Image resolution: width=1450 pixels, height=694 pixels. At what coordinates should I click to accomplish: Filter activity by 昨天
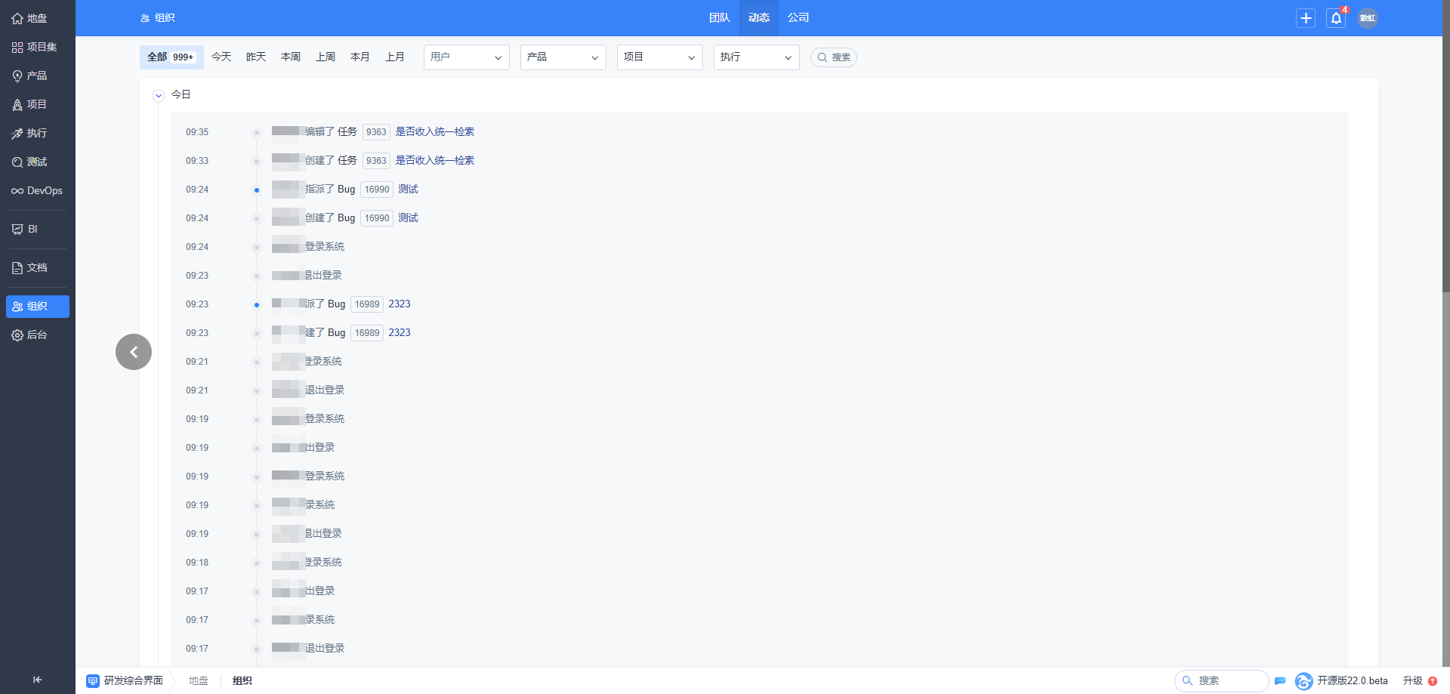pyautogui.click(x=256, y=57)
